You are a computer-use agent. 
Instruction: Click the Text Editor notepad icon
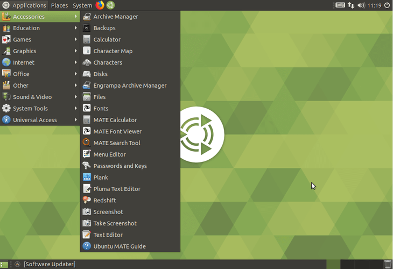coord(87,235)
